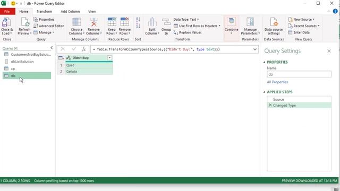Close the Query Settings pane

tap(329, 51)
